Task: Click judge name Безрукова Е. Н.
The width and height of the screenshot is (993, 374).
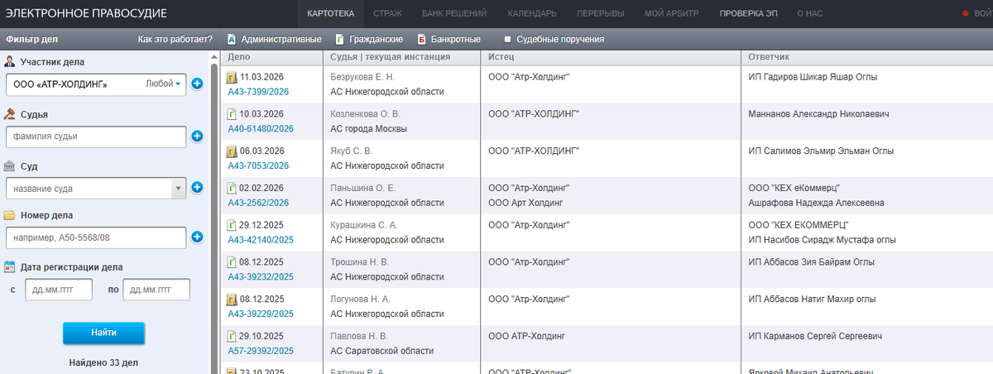Action: (362, 77)
